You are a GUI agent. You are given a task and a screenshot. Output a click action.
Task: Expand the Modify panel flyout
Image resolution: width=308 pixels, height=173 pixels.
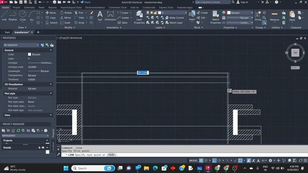tap(69, 28)
